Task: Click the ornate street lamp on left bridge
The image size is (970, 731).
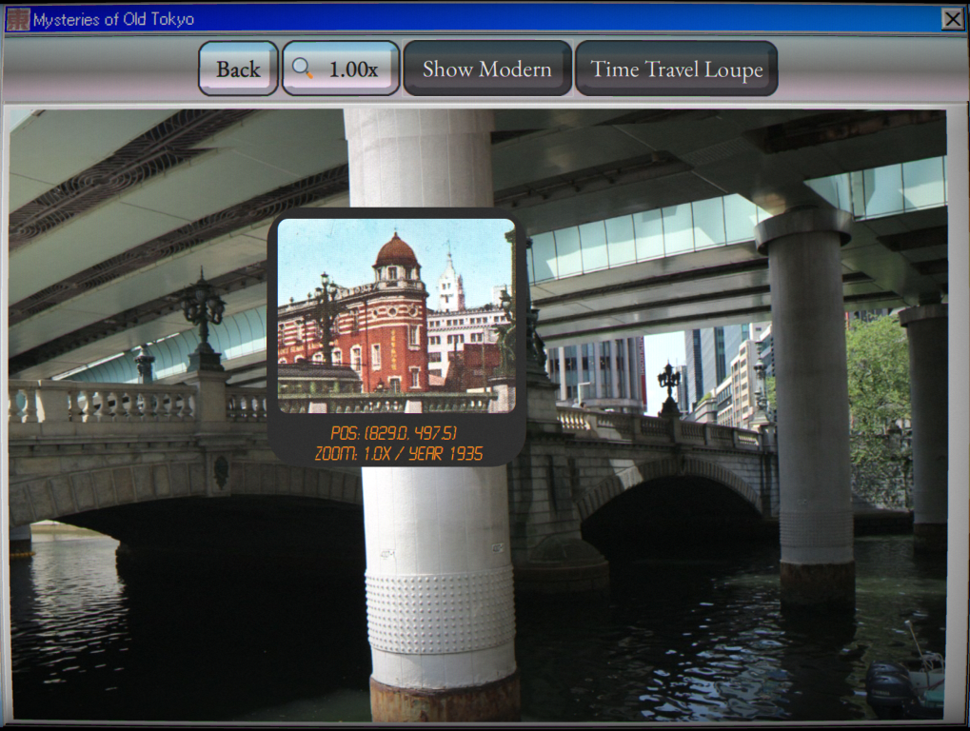Action: point(203,320)
